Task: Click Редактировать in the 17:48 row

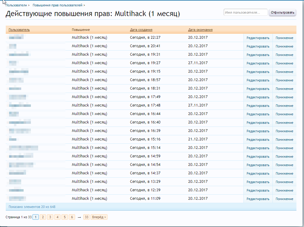Action: point(258,106)
